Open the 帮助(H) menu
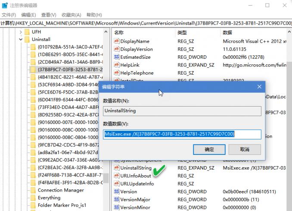Image resolution: width=292 pixels, height=211 pixels. coord(94,15)
